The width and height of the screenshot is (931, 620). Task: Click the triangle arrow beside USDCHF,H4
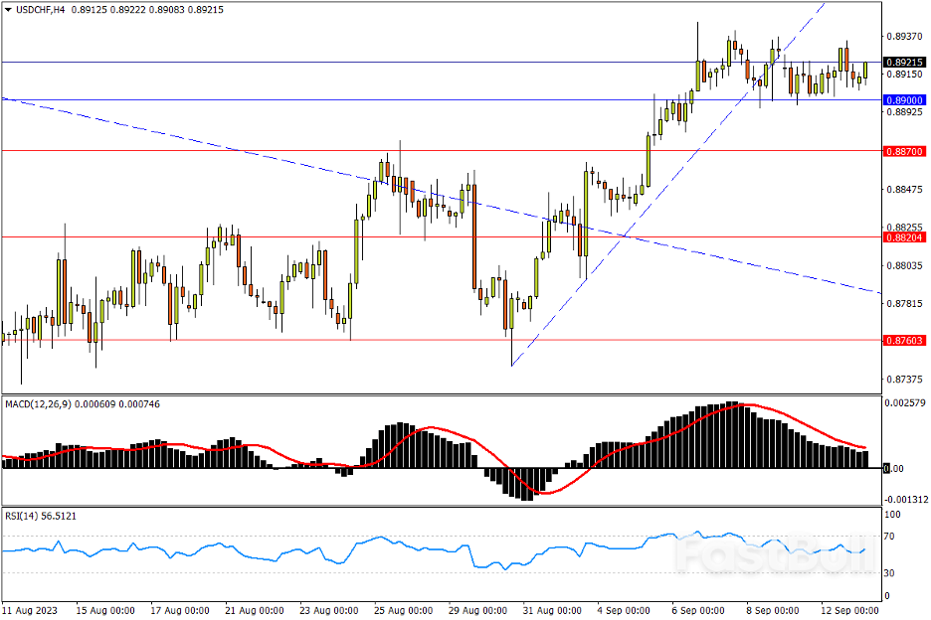pyautogui.click(x=7, y=8)
